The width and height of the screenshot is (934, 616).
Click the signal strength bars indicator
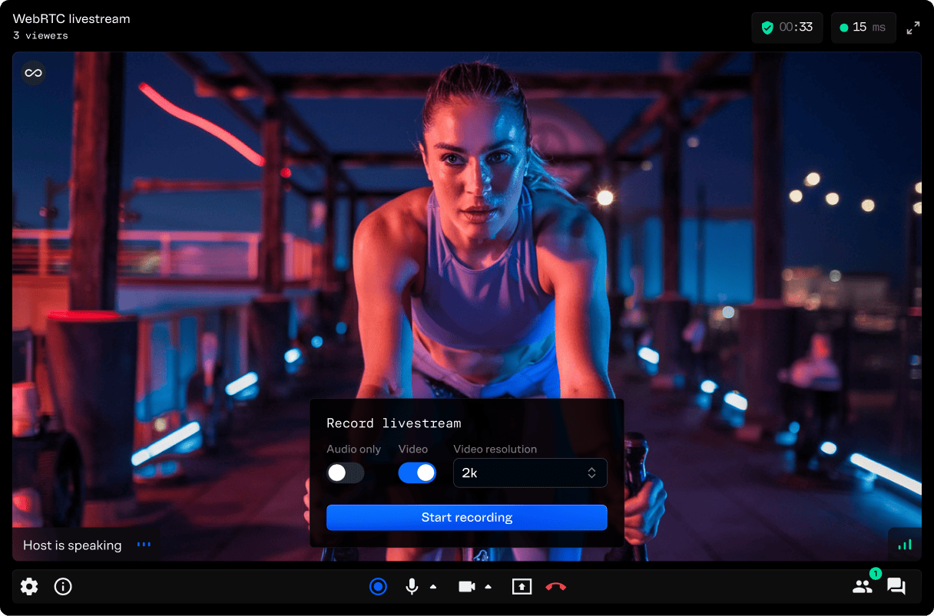[905, 545]
